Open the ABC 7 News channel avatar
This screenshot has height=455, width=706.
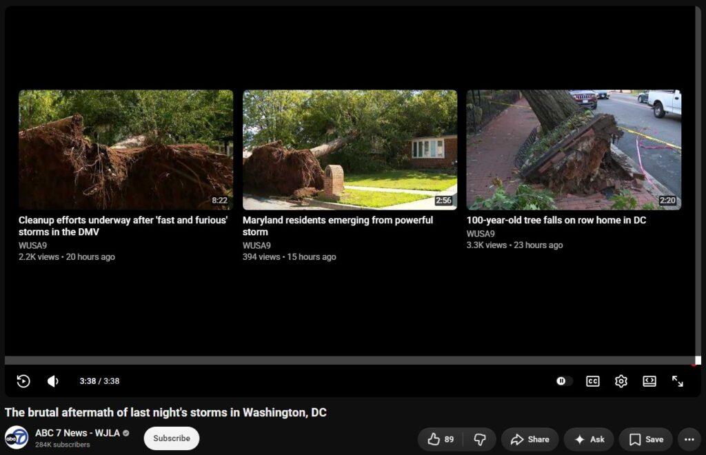point(17,438)
